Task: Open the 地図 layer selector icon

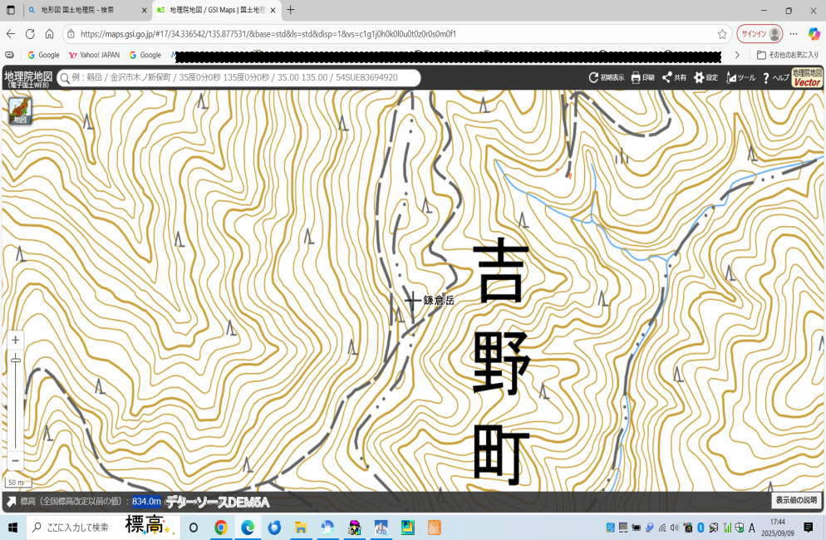Action: tap(19, 110)
